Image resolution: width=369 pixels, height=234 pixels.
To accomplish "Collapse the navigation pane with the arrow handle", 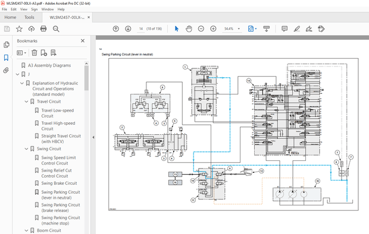I will [x=93, y=137].
